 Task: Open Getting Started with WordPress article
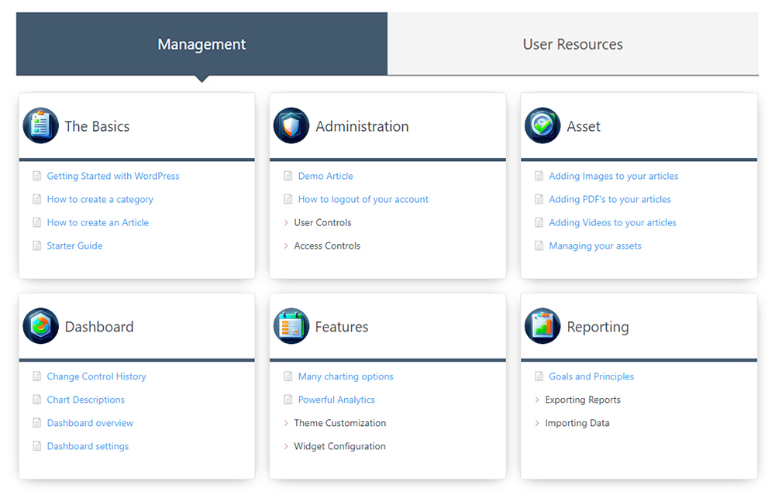click(x=113, y=176)
